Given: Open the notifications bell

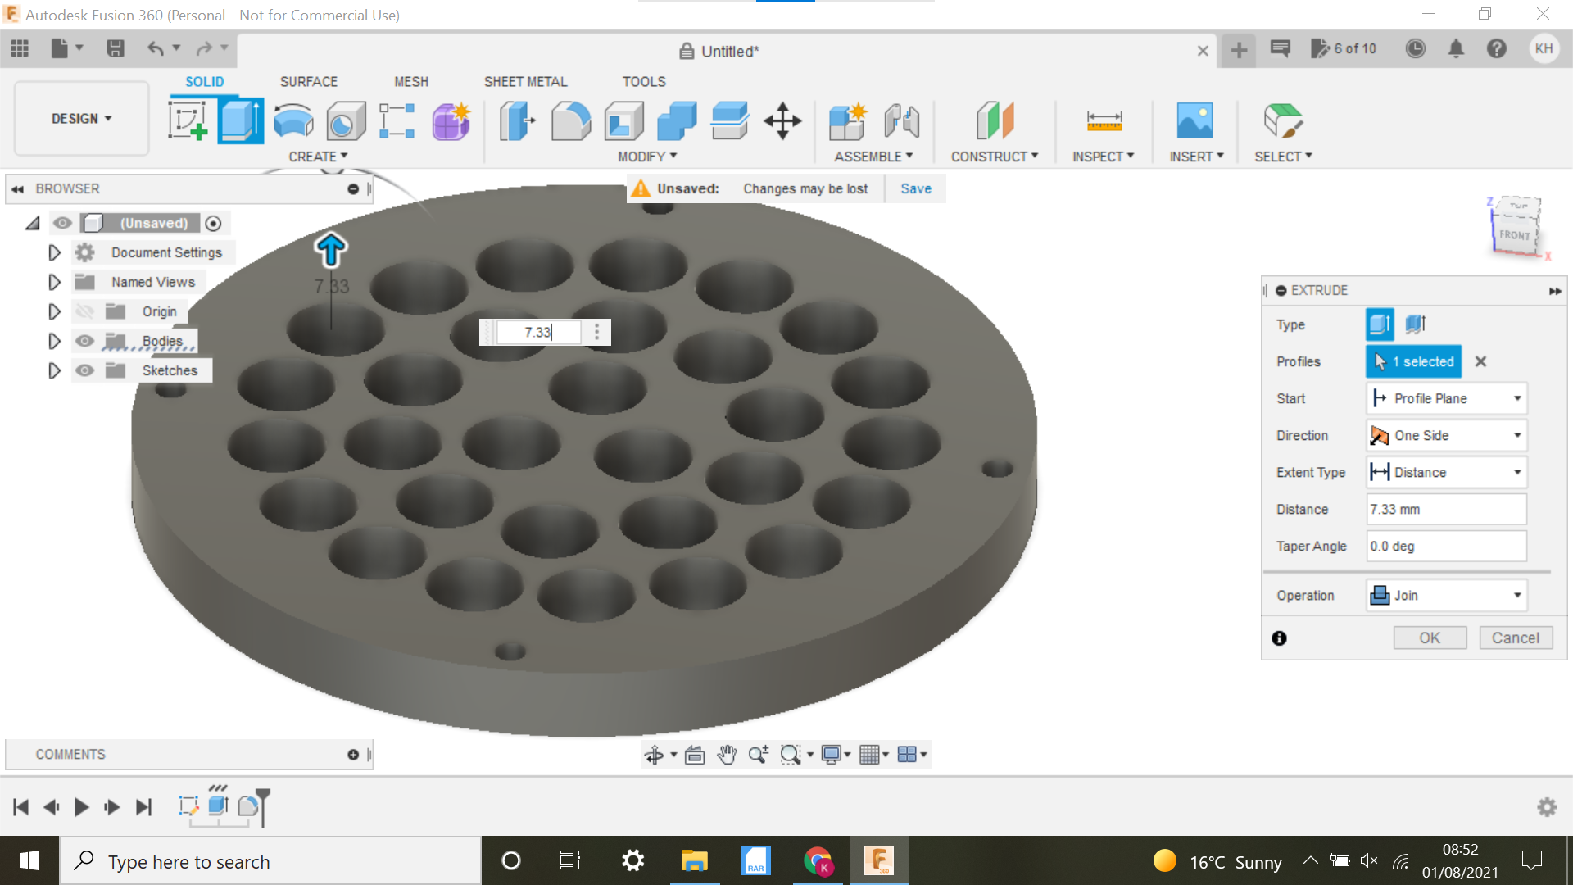Looking at the screenshot, I should point(1456,48).
